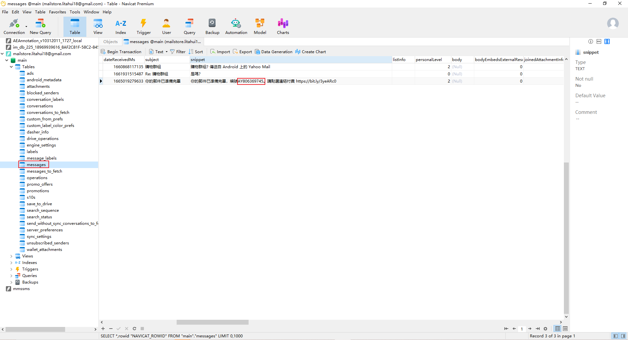Click the refresh icon below the grid
The image size is (628, 340).
[134, 329]
